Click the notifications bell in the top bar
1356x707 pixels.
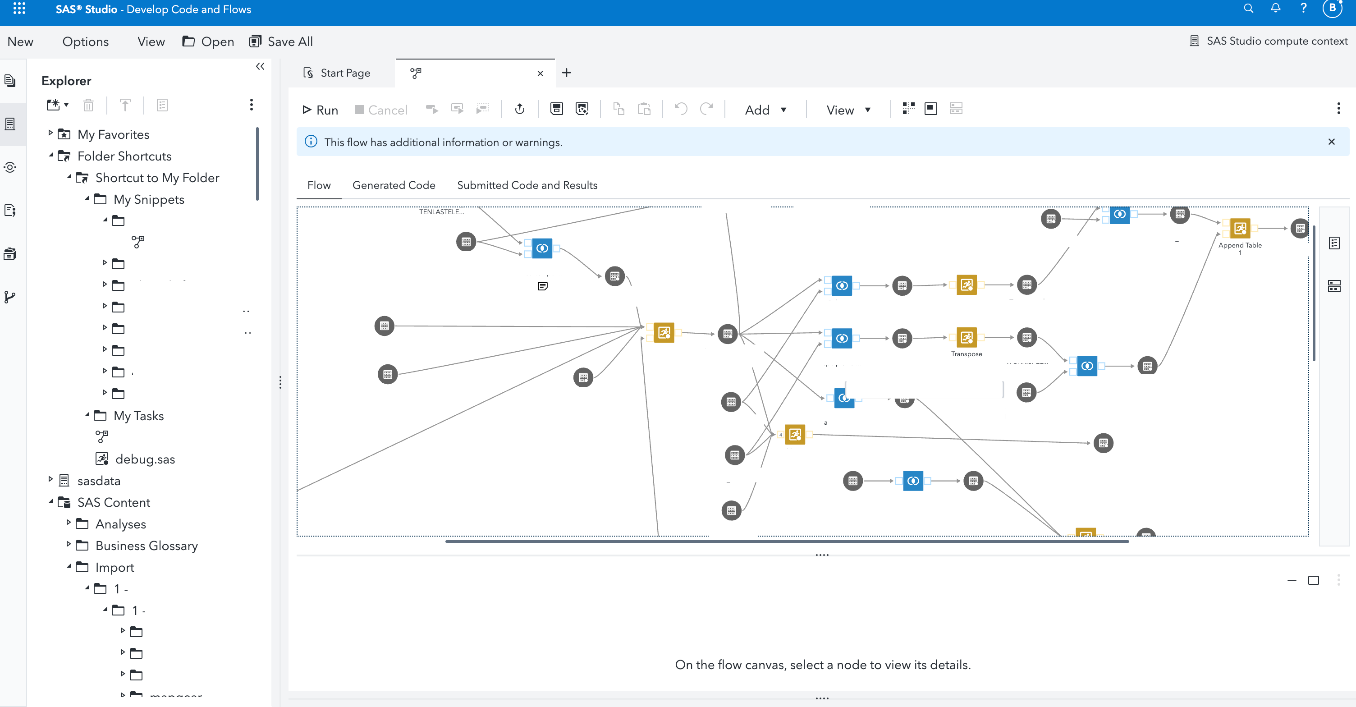1275,9
